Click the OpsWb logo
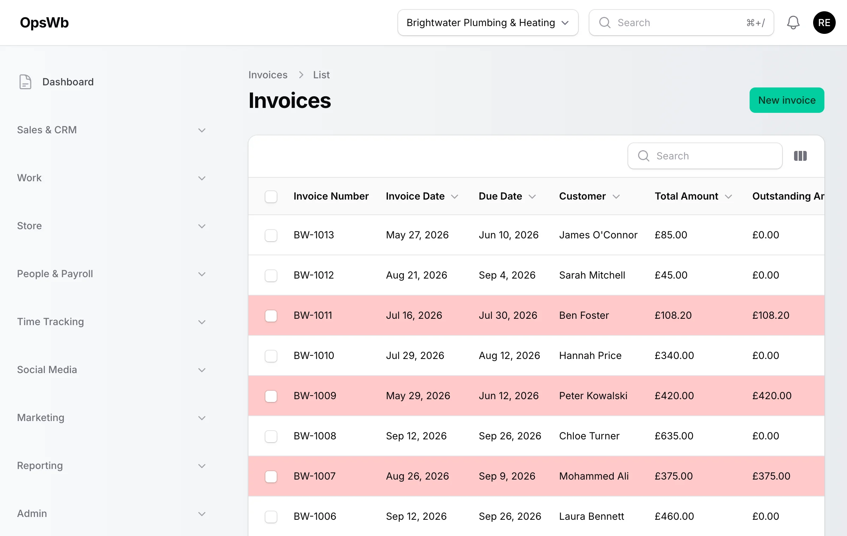The width and height of the screenshot is (847, 536). click(x=44, y=23)
